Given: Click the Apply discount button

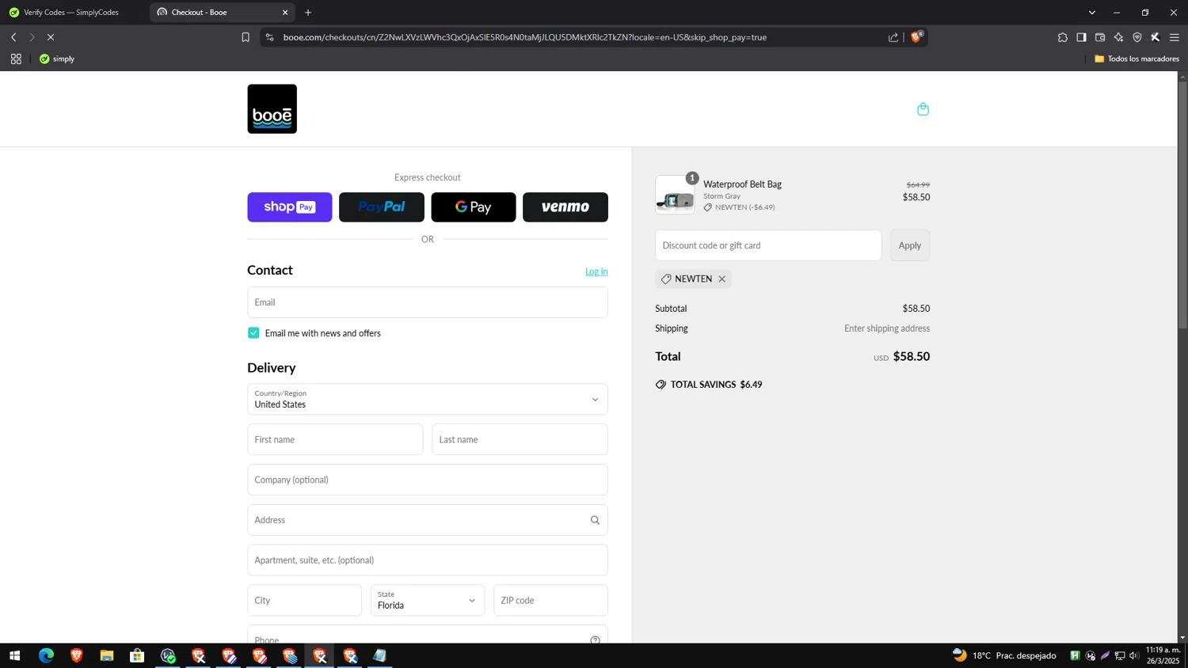Looking at the screenshot, I should [910, 245].
